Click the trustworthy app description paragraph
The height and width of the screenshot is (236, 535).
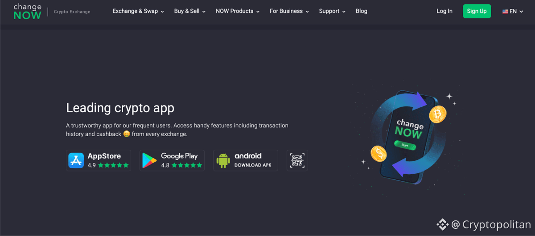pos(177,130)
